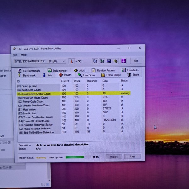Switch to the Info tab
Viewport: 189px width, 189px height.
[x=48, y=75]
